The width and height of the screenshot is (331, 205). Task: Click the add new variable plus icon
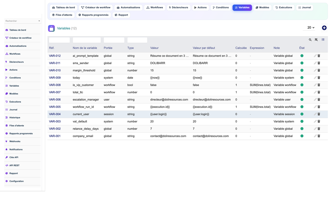(324, 28)
